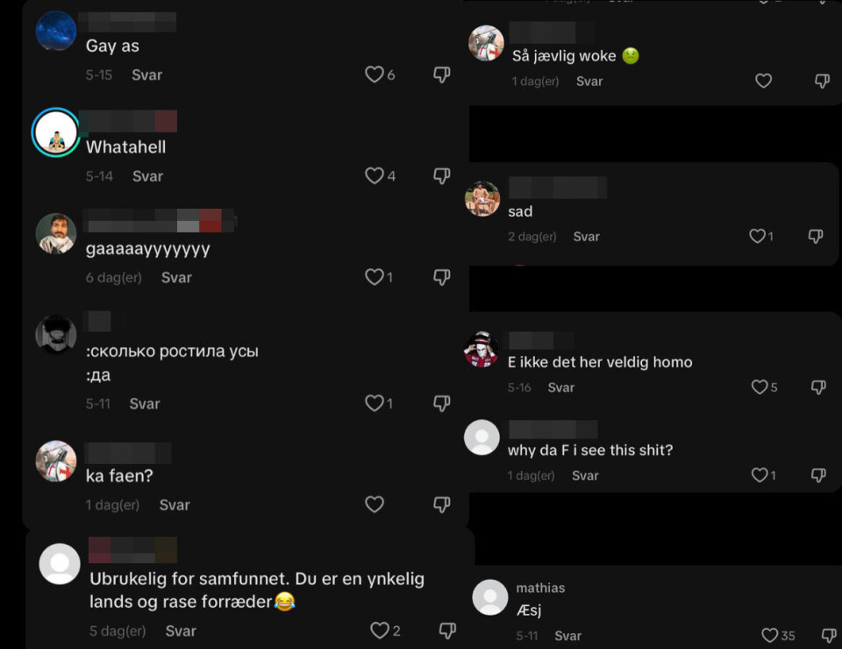Like the 'Så jævlig woke' comment
The image size is (842, 649).
pyautogui.click(x=764, y=81)
